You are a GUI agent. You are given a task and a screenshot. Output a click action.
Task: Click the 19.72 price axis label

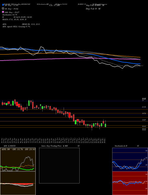144,113
